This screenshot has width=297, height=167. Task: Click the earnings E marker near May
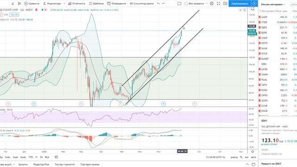click(121, 104)
